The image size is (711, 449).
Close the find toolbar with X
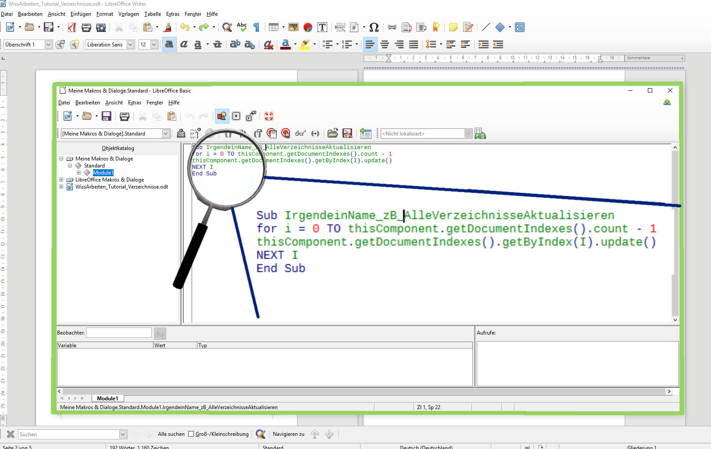[x=11, y=434]
